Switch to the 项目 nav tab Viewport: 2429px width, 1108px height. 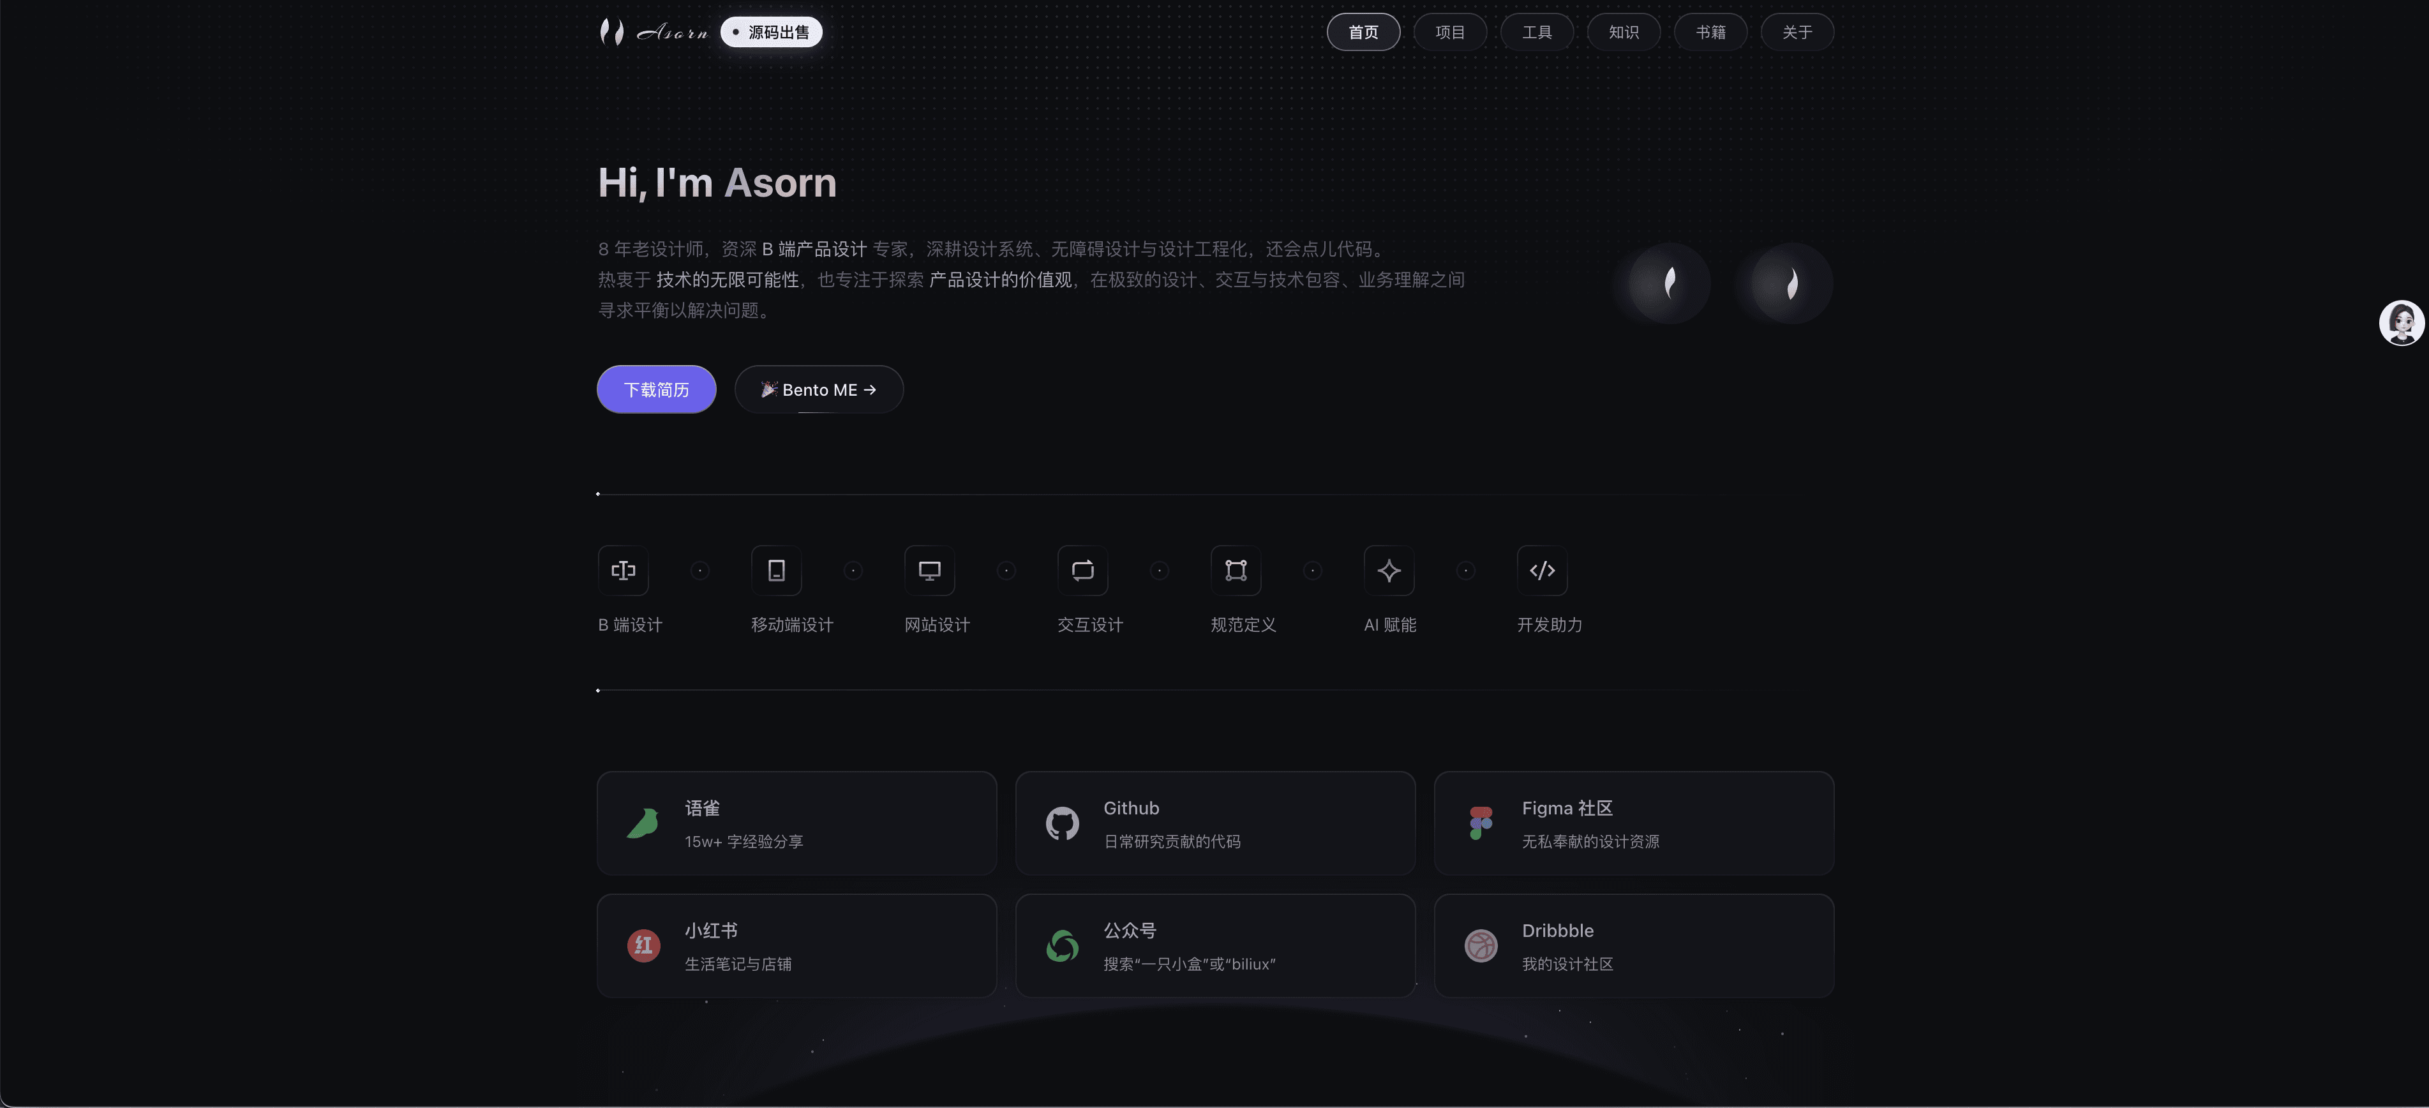1450,32
